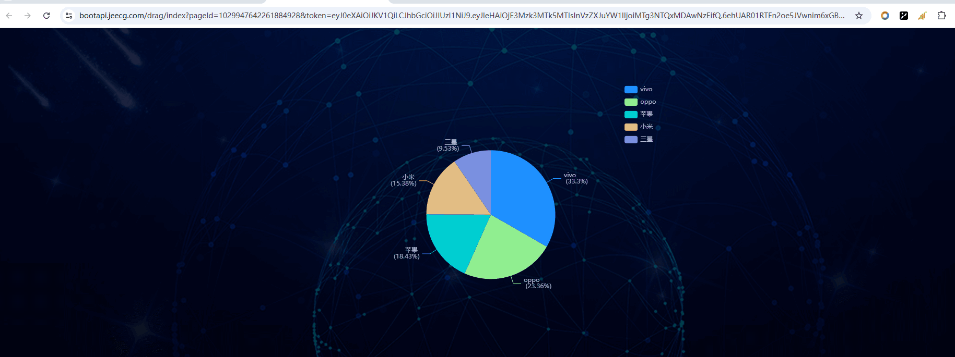Click the vivo legend label
This screenshot has height=357, width=955.
[x=646, y=89]
